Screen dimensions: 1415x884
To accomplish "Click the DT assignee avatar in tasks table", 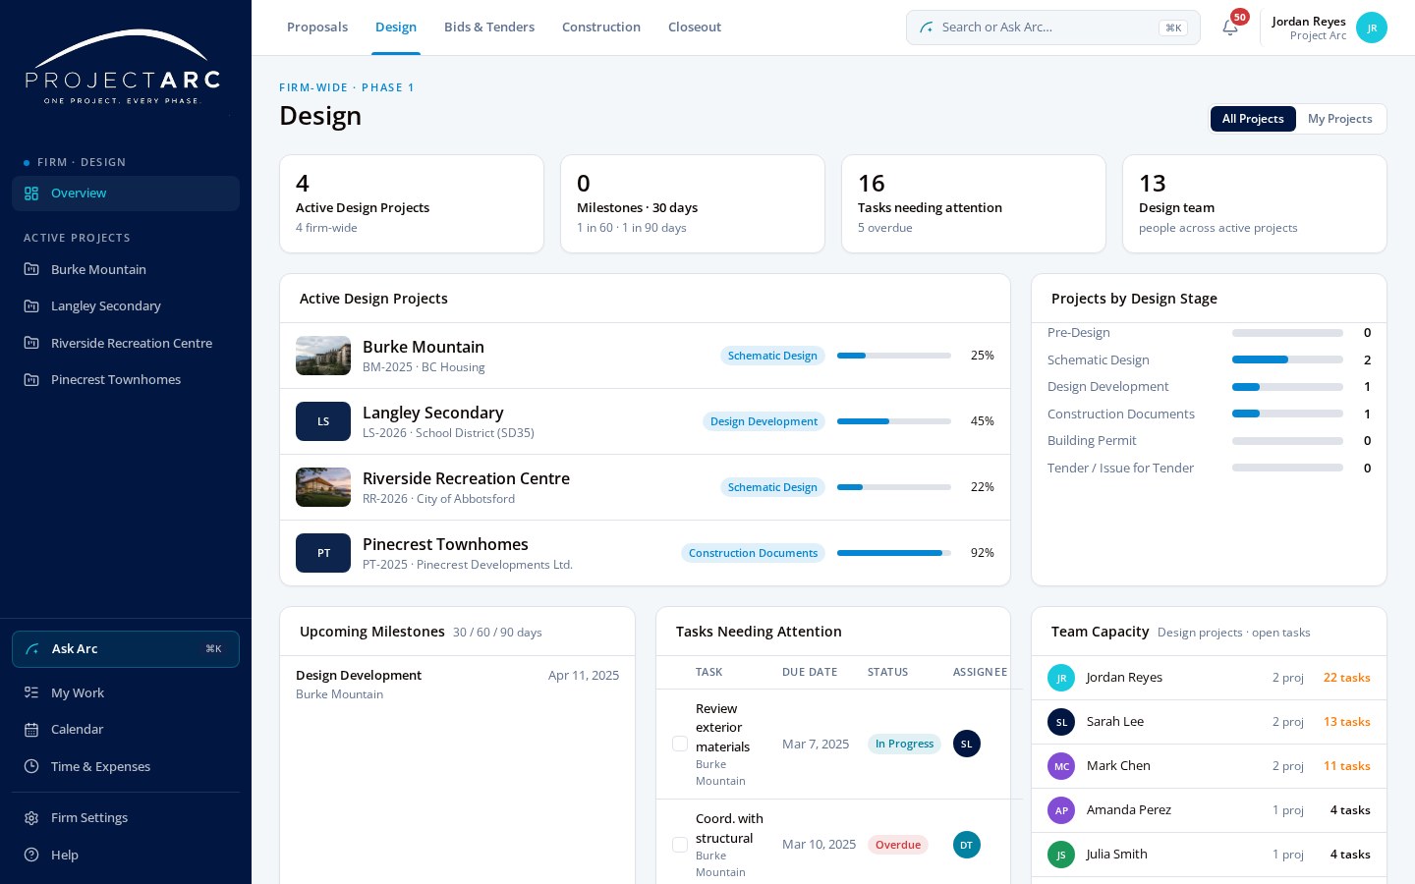I will [x=967, y=845].
